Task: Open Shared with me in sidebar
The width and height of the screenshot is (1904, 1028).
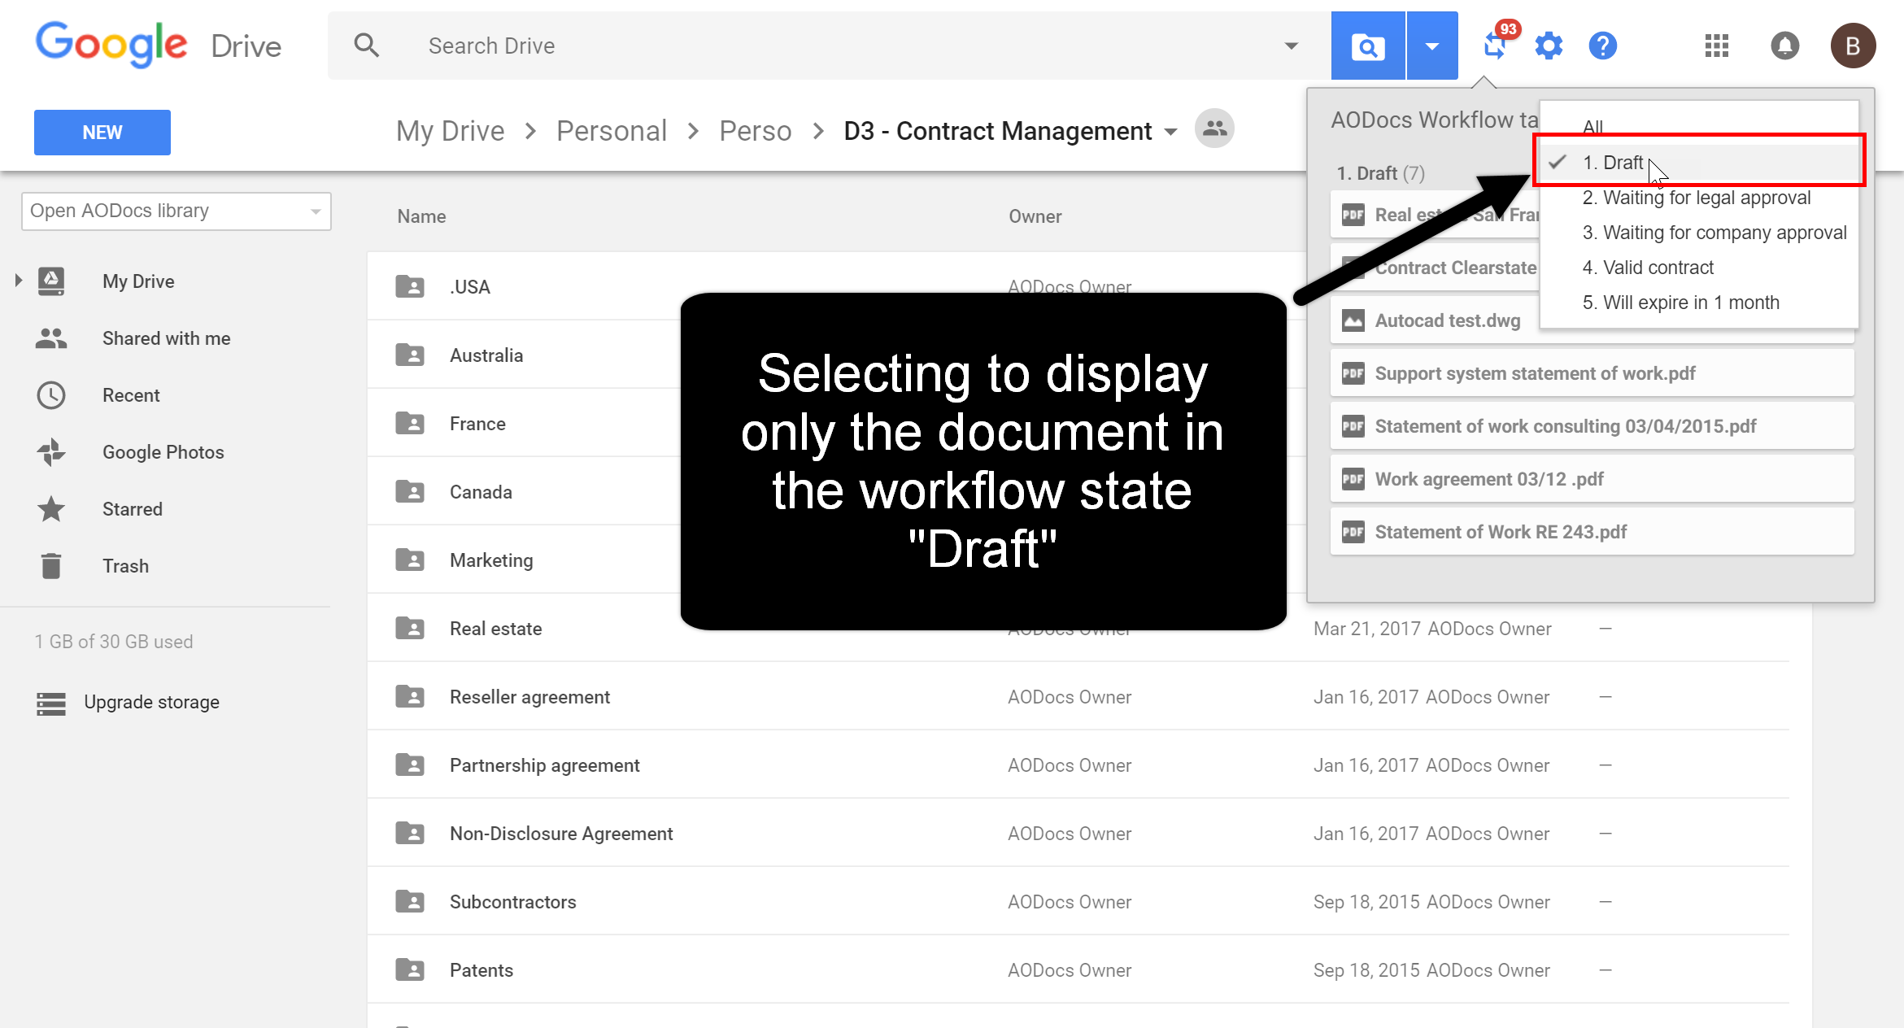Action: (167, 338)
